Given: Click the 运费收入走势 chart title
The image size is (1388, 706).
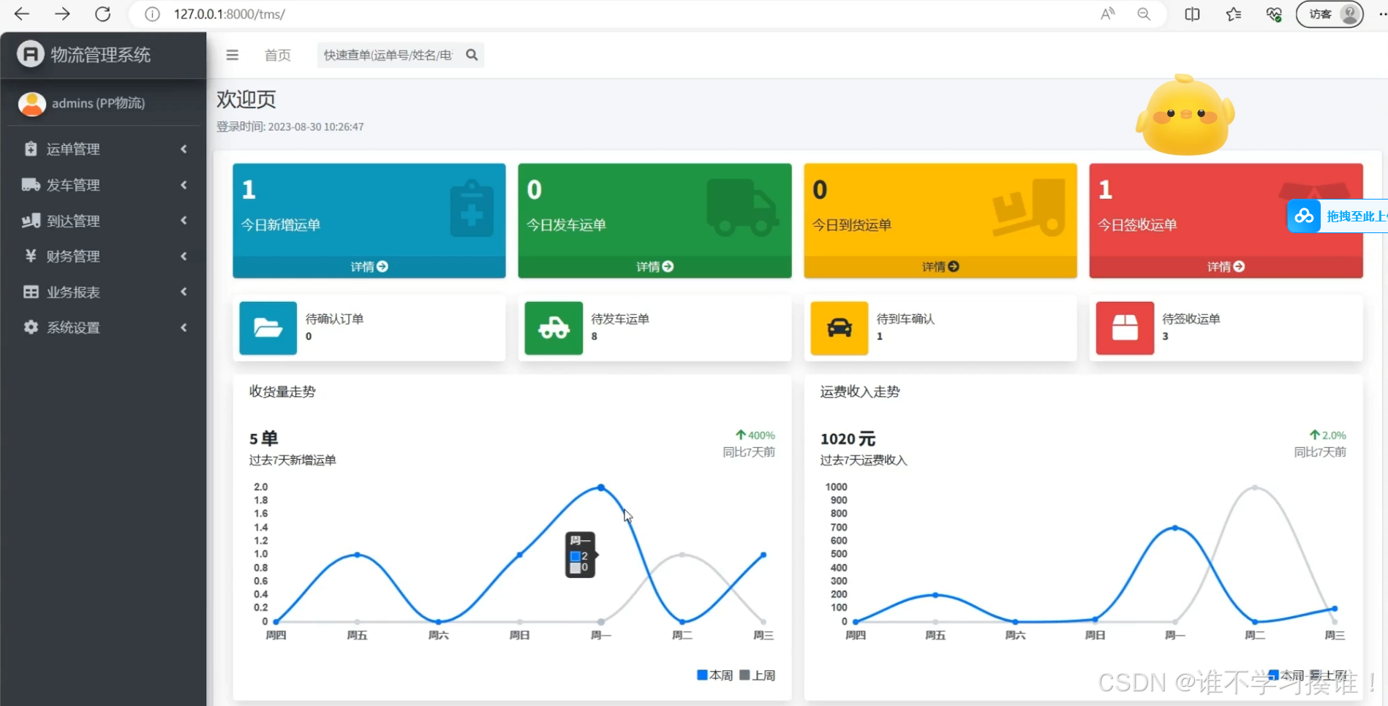Looking at the screenshot, I should (860, 392).
